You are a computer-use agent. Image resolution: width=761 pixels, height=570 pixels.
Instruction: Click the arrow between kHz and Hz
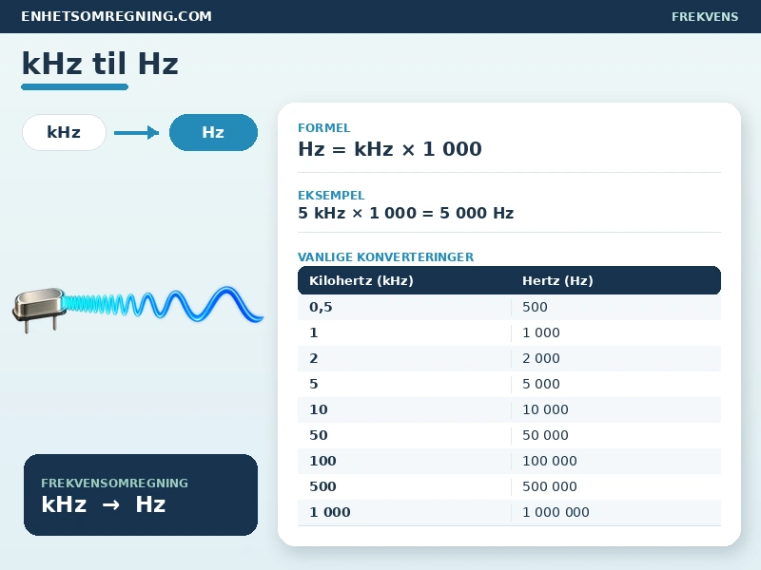(136, 132)
